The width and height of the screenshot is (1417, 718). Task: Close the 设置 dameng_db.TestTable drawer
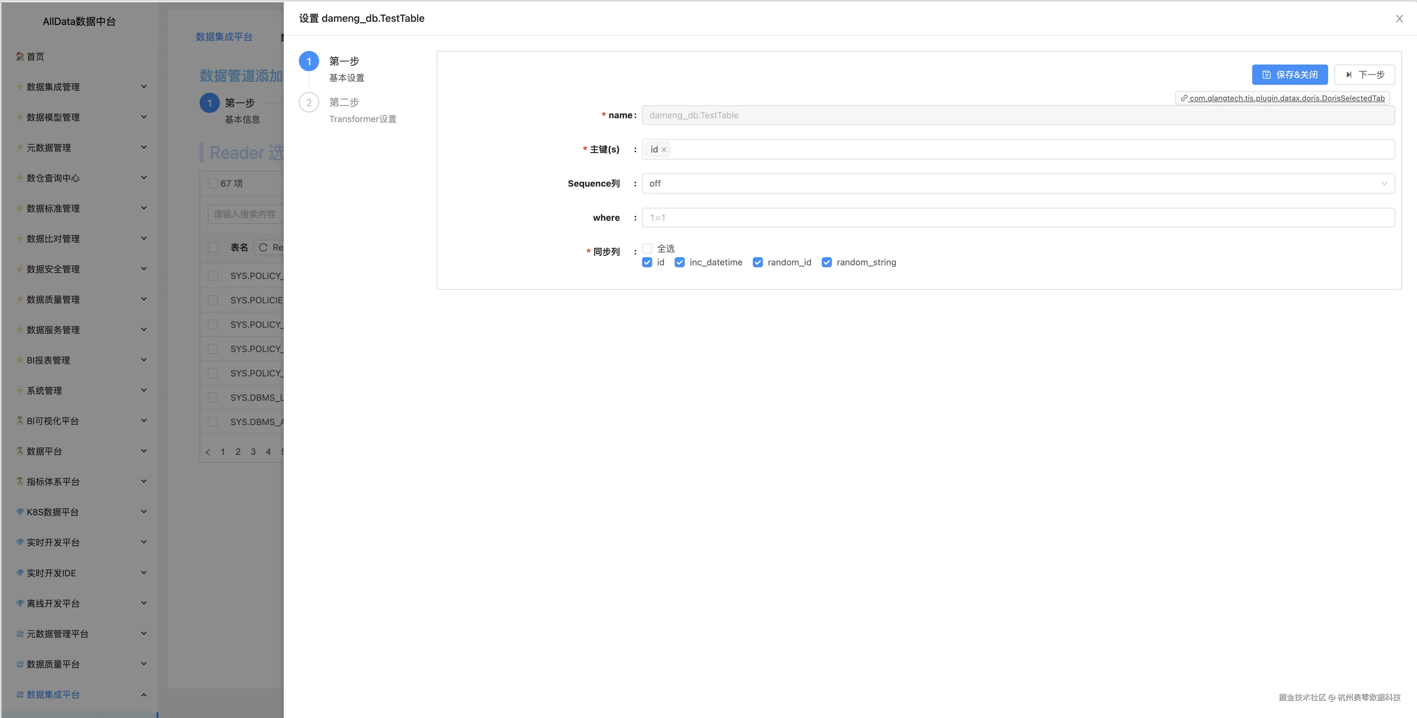click(x=1399, y=19)
